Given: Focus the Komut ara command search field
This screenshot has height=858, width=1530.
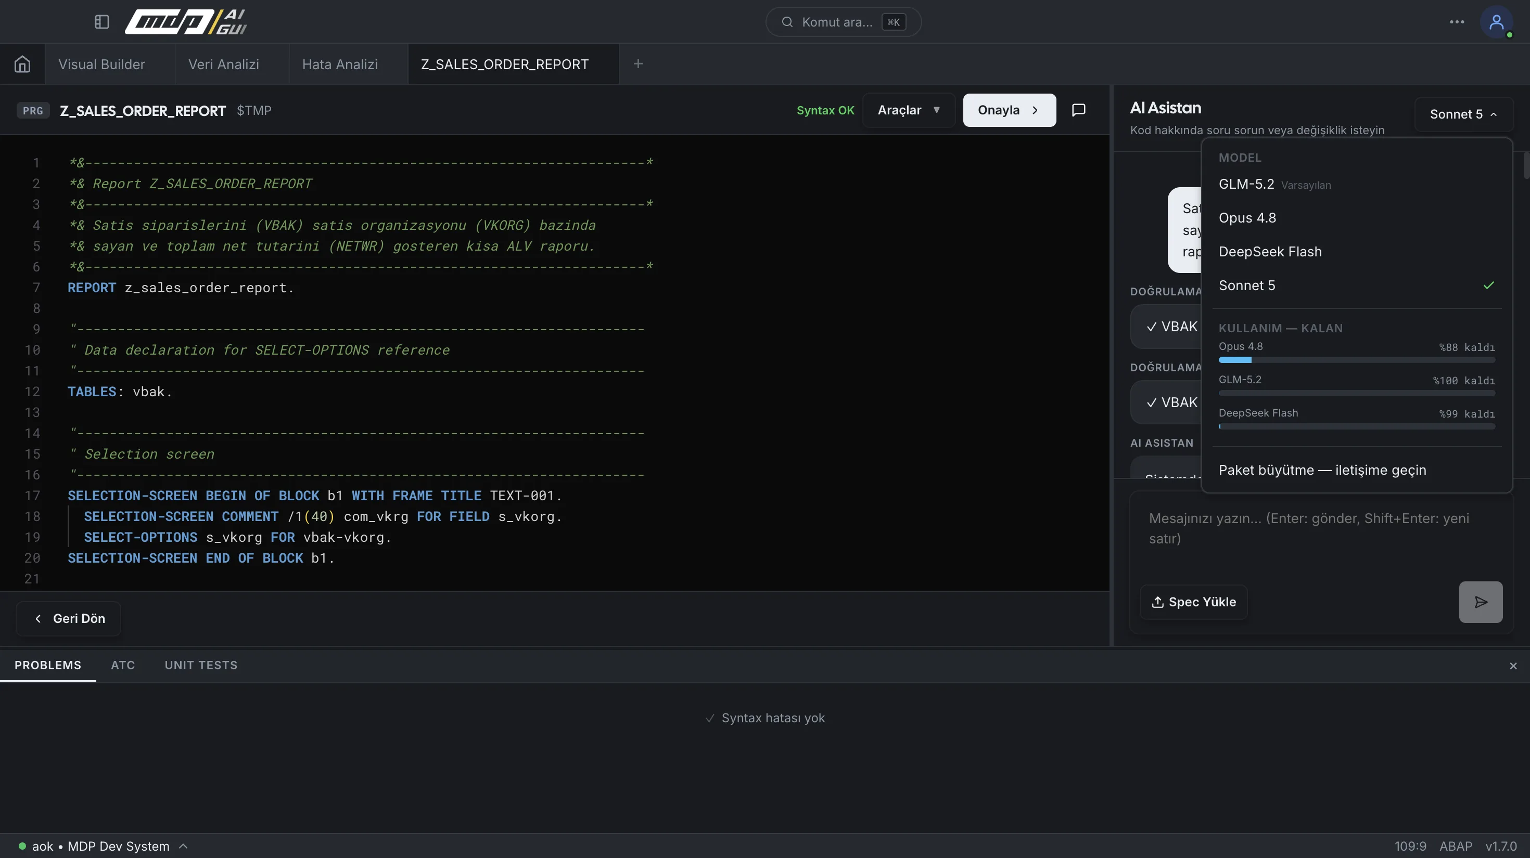Looking at the screenshot, I should click(843, 22).
